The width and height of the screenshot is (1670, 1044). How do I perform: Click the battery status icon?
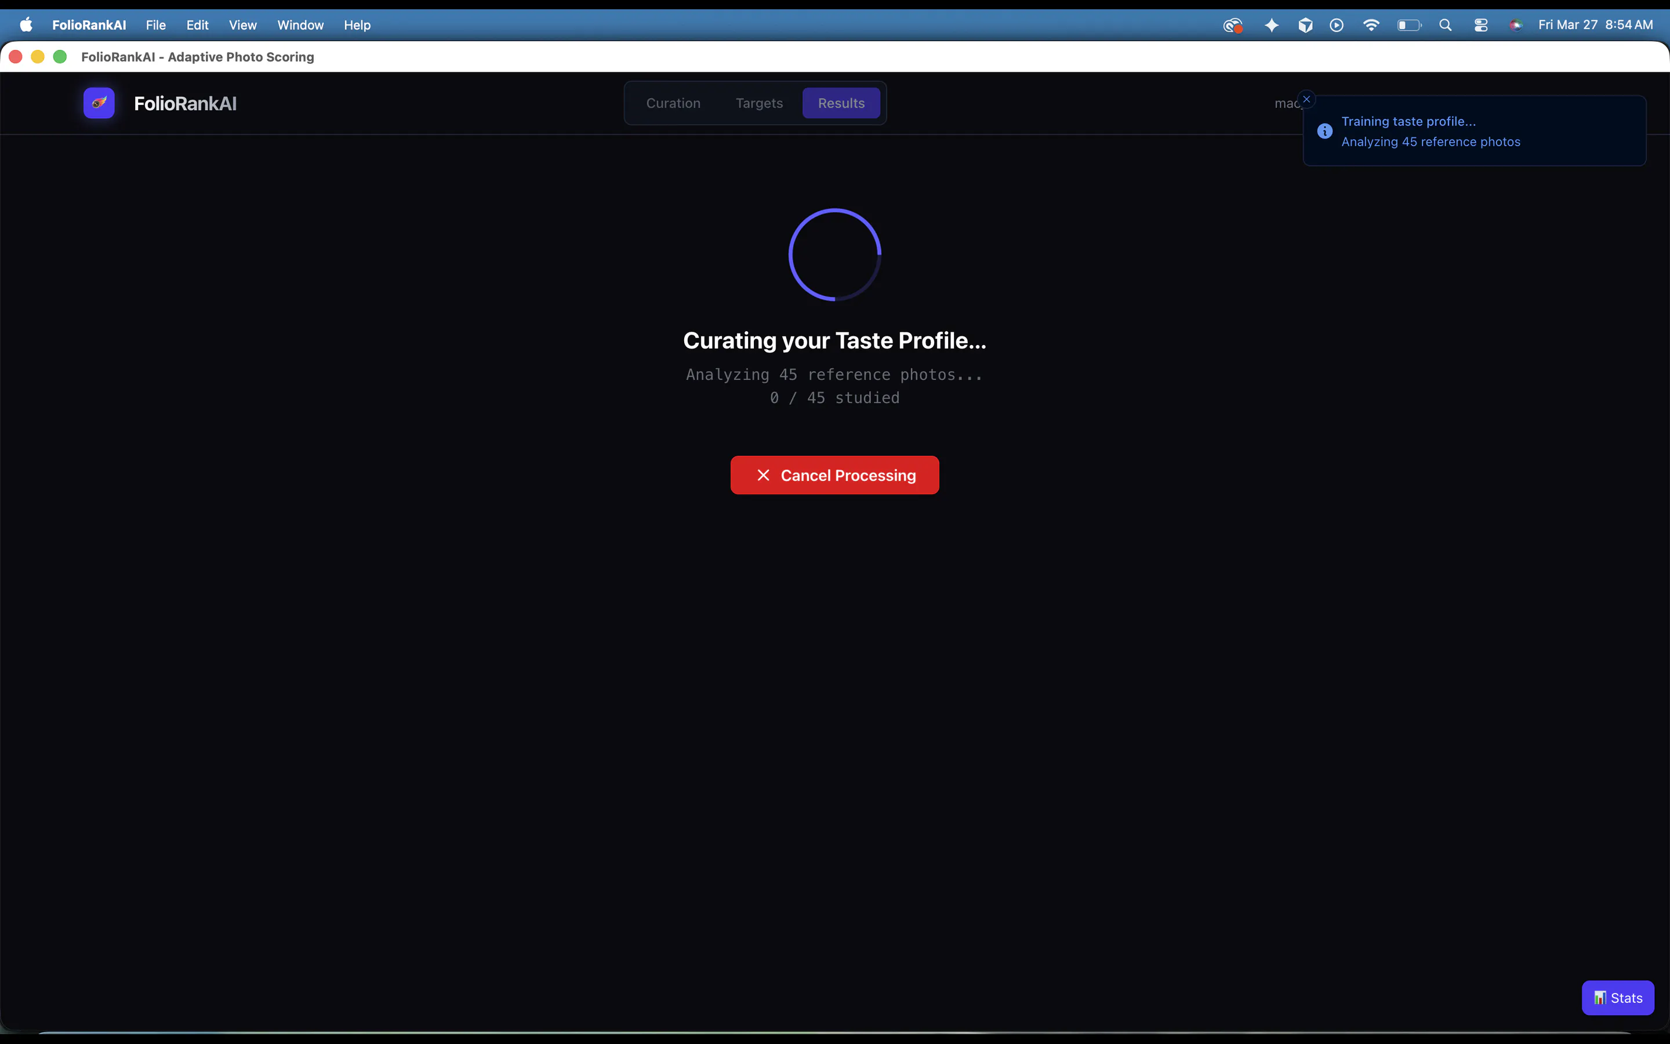tap(1409, 25)
